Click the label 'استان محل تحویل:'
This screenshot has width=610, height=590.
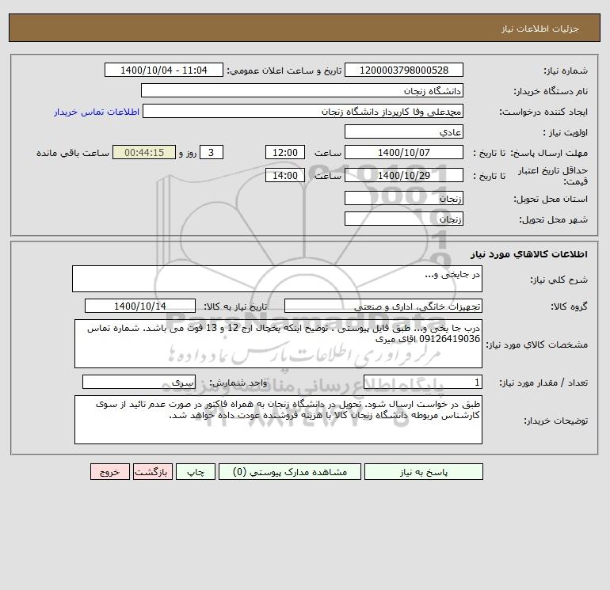tap(551, 199)
